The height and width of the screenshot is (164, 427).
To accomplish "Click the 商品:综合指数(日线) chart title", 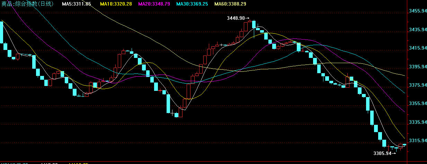I will coord(28,4).
